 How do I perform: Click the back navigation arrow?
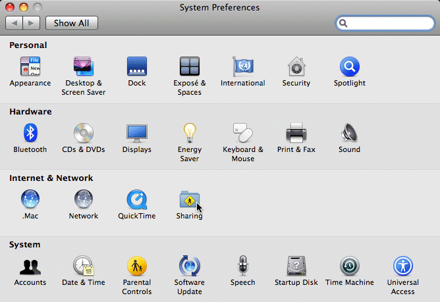(x=14, y=23)
